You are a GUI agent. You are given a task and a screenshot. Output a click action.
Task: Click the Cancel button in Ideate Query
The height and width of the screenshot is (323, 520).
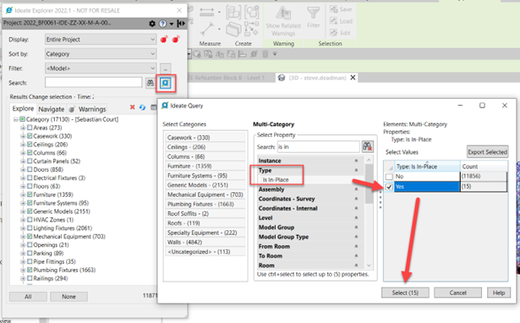click(x=457, y=293)
